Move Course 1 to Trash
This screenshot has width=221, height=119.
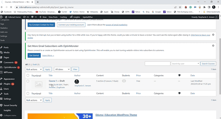click(x=65, y=85)
